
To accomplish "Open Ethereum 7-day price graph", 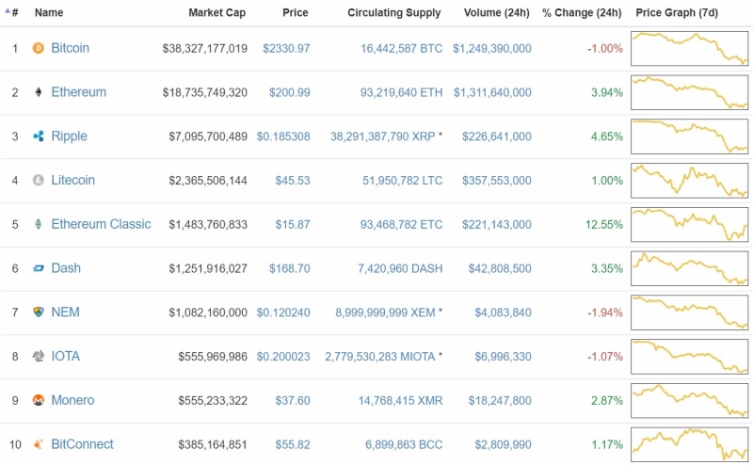I will coord(690,92).
